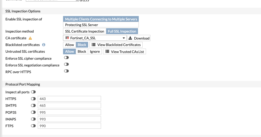Click the Fortinet_CA_SSL certificate icon
This screenshot has width=261, height=137.
coord(67,38)
